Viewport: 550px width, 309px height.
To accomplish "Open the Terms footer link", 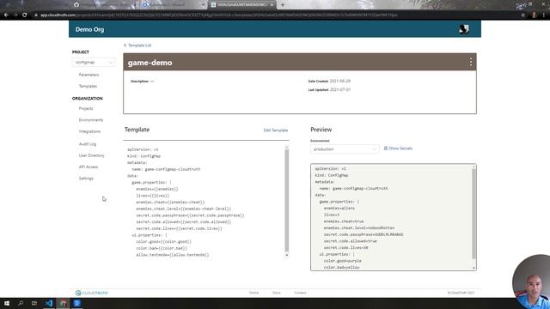I will [254, 293].
